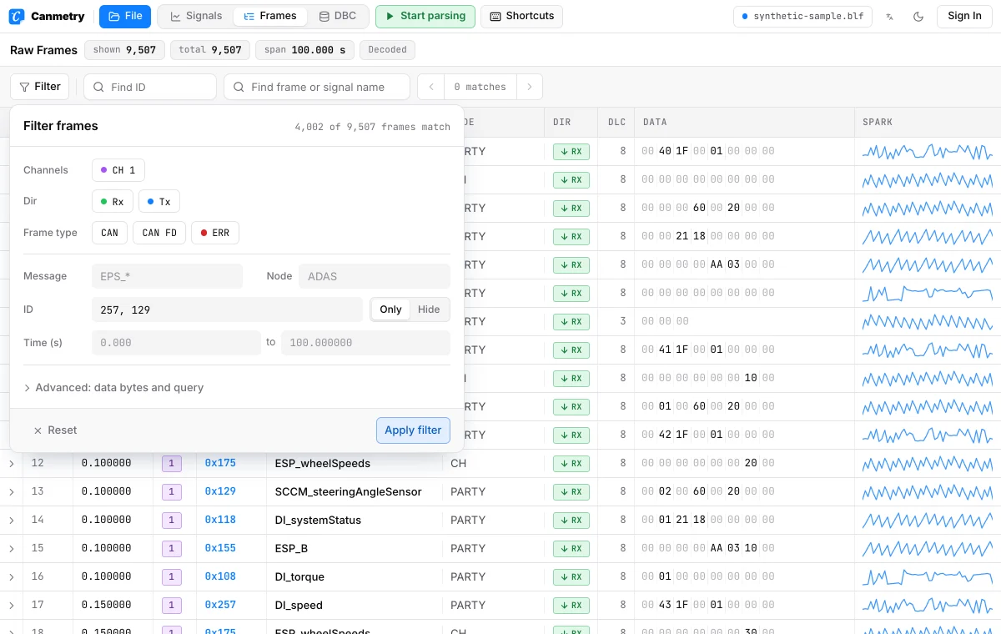Toggle the Filter panel button
Viewport: 1001px width, 634px height.
[39, 87]
